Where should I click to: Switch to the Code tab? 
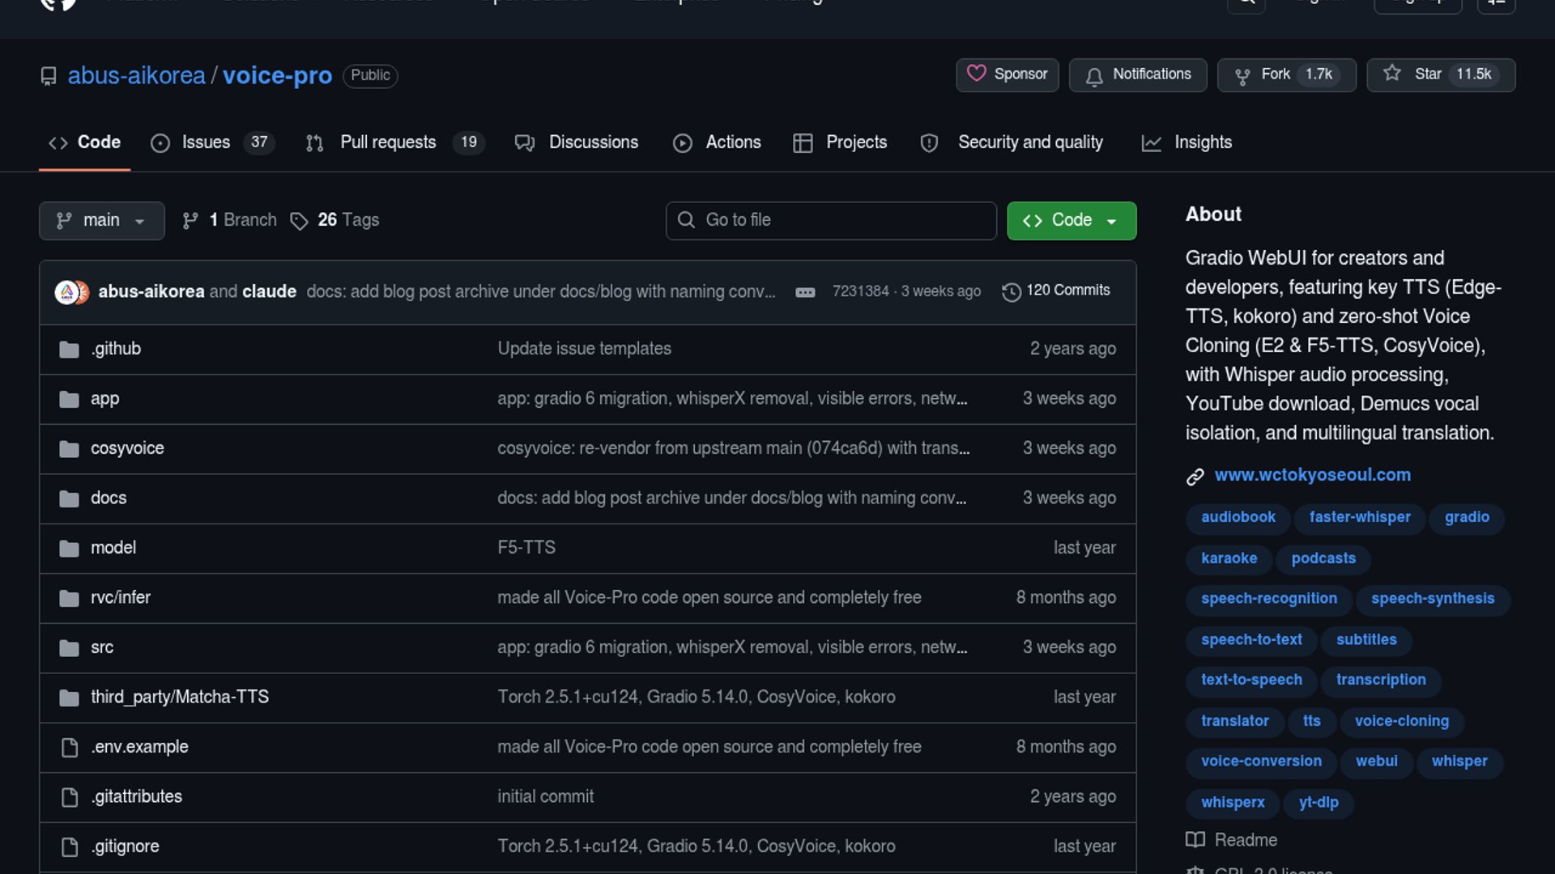click(x=84, y=142)
